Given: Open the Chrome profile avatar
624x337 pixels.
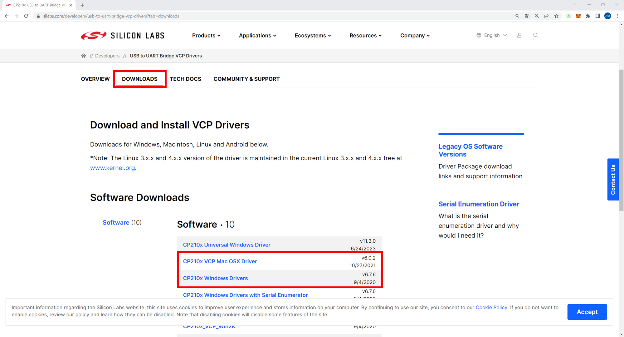Looking at the screenshot, I should (x=608, y=16).
